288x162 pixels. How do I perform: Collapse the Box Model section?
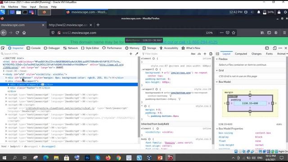tap(217, 82)
